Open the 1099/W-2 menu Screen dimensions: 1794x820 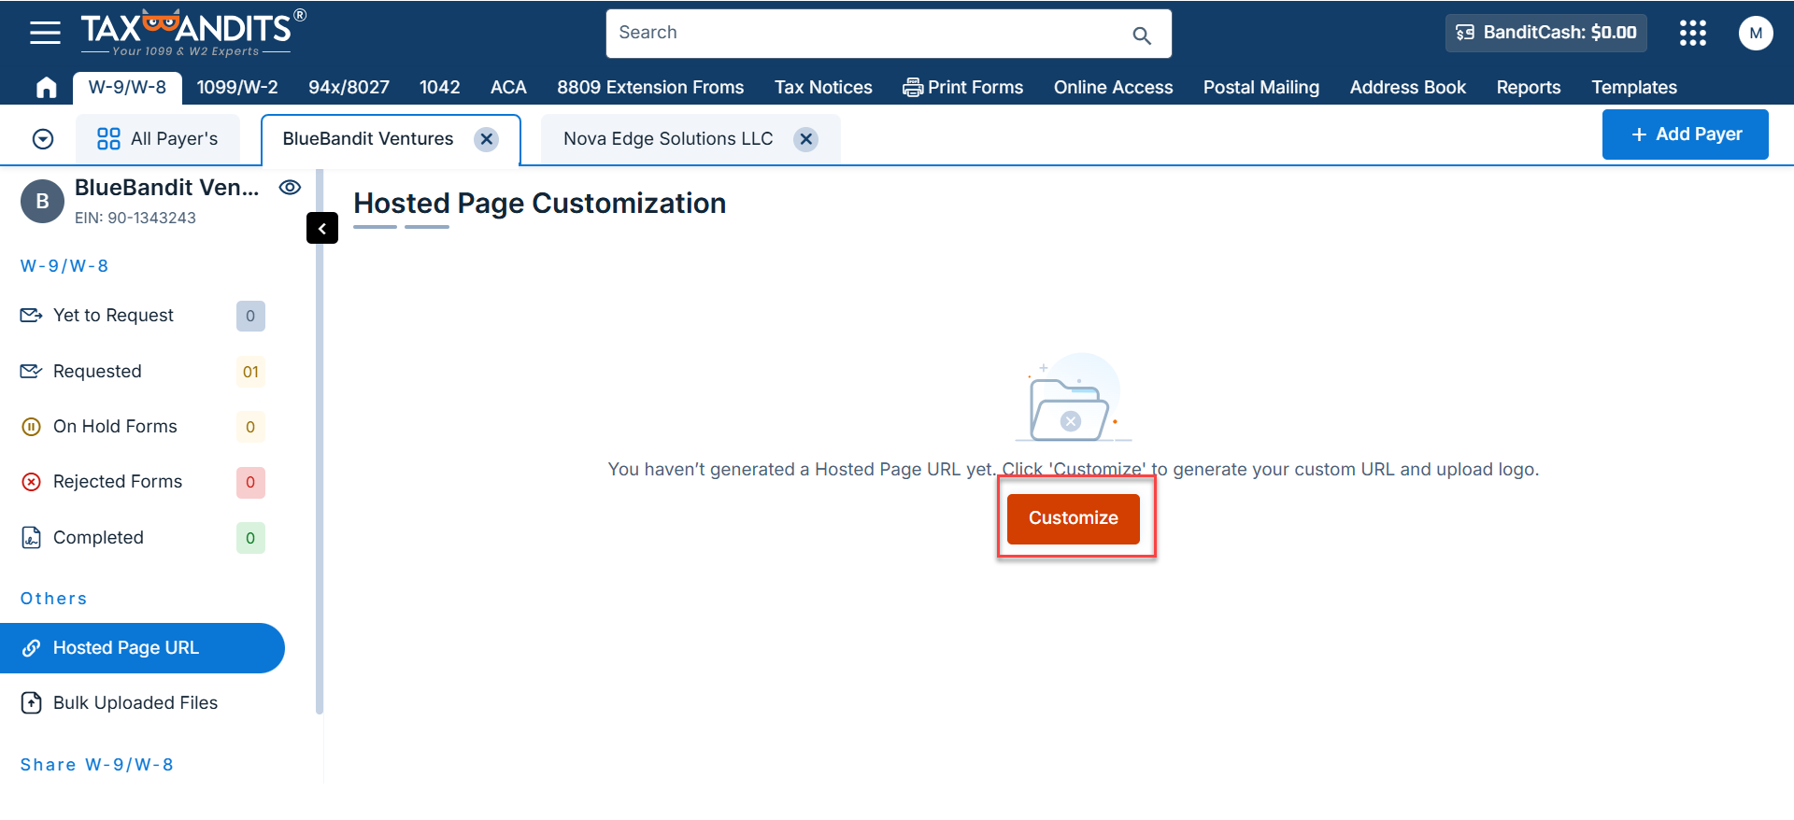coord(237,87)
